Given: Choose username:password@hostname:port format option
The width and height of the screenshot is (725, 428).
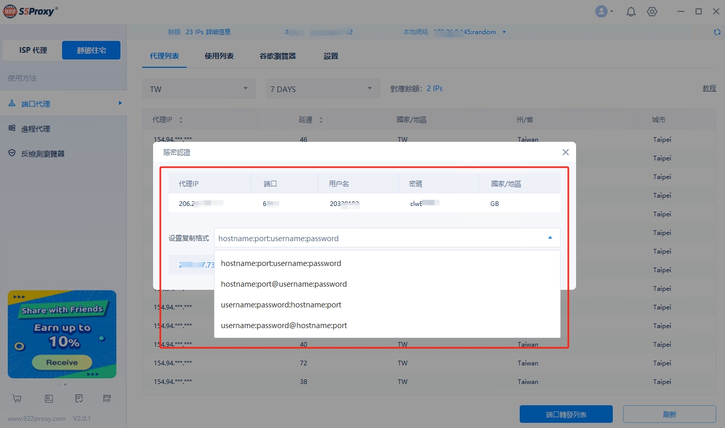Looking at the screenshot, I should coord(283,326).
